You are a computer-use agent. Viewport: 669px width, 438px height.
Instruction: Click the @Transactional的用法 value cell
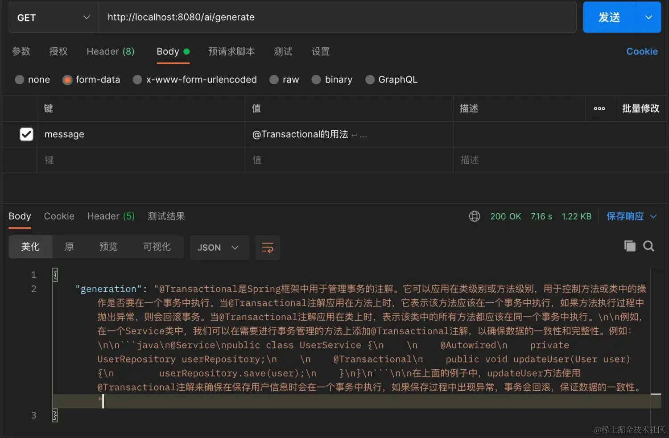[349, 134]
